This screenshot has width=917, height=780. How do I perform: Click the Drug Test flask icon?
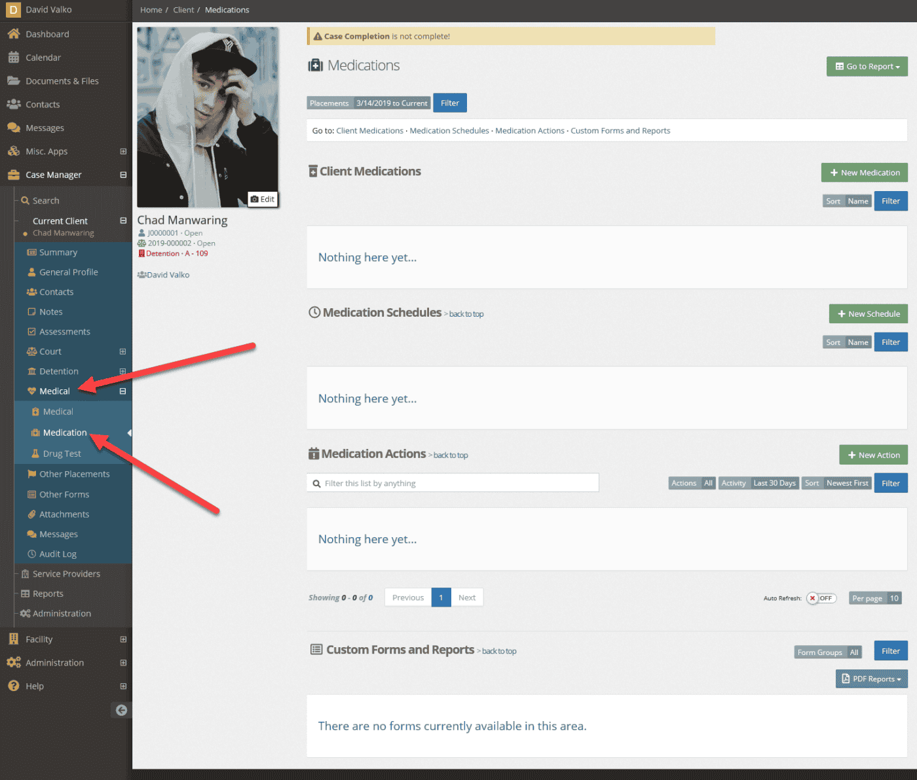click(35, 453)
